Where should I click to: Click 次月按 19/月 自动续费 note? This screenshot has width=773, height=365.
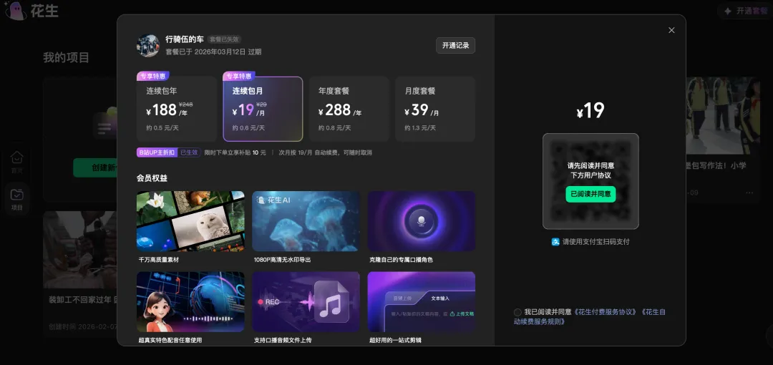[326, 153]
